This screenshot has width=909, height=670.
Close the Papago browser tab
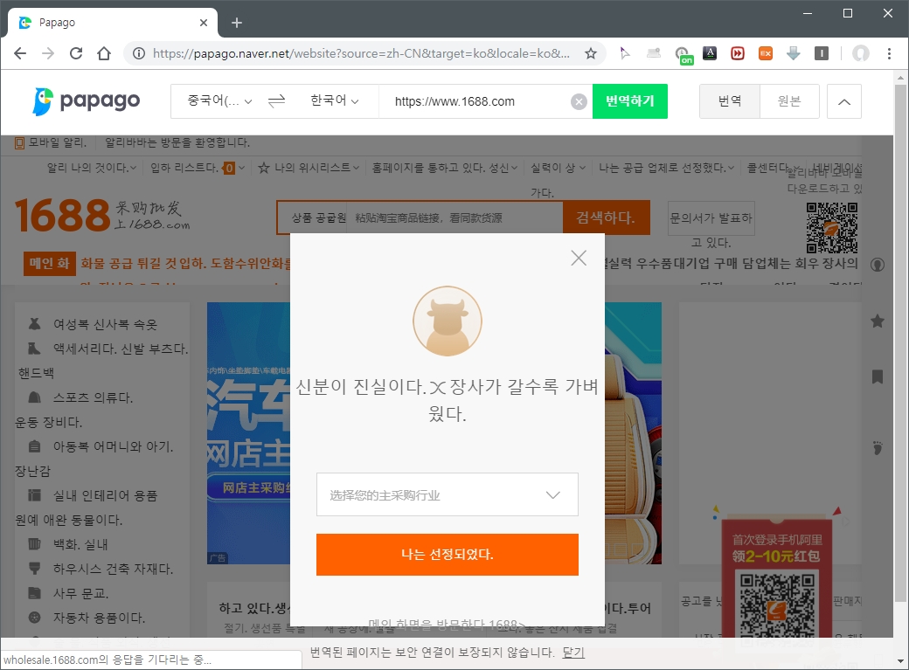click(x=204, y=23)
